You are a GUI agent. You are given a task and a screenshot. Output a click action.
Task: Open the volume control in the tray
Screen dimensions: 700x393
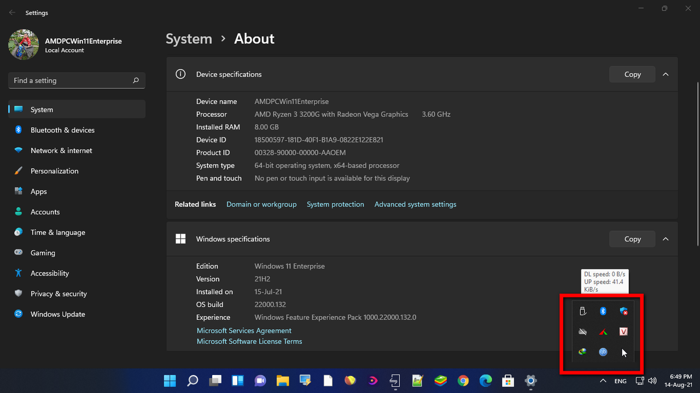652,380
